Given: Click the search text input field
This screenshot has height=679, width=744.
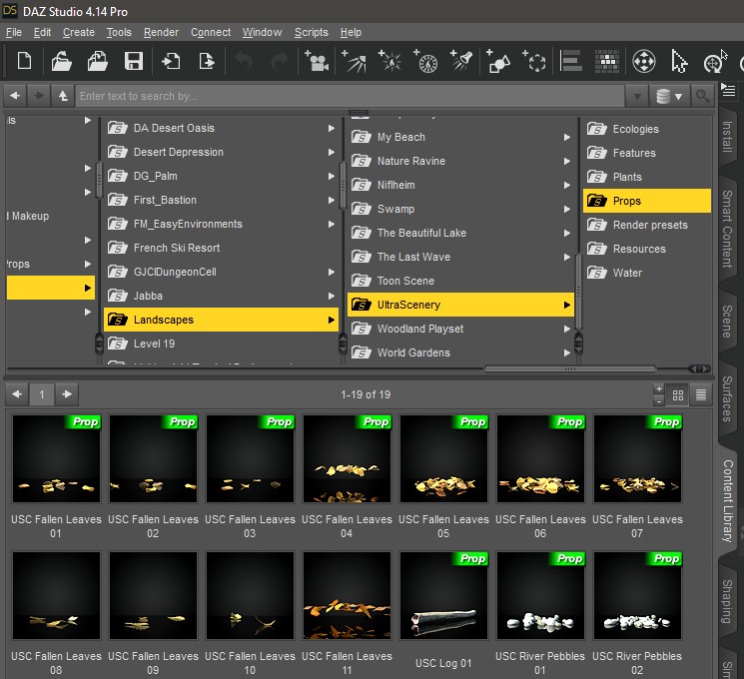Looking at the screenshot, I should pos(350,96).
